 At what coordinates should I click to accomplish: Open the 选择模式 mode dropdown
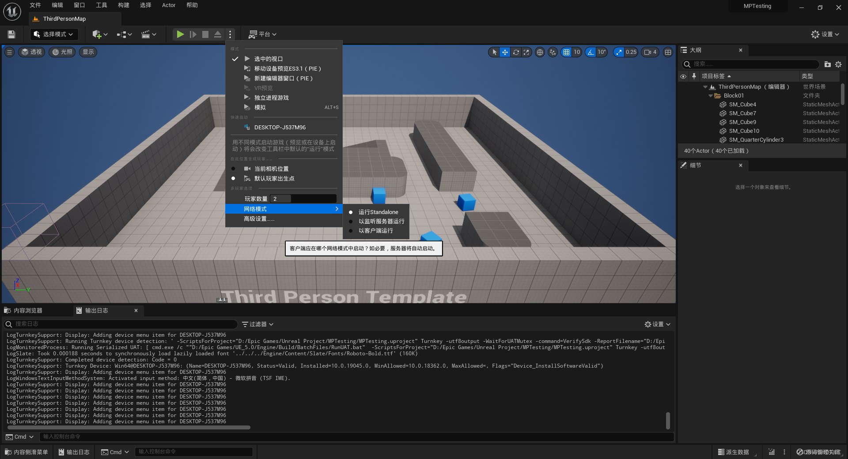[x=54, y=34]
